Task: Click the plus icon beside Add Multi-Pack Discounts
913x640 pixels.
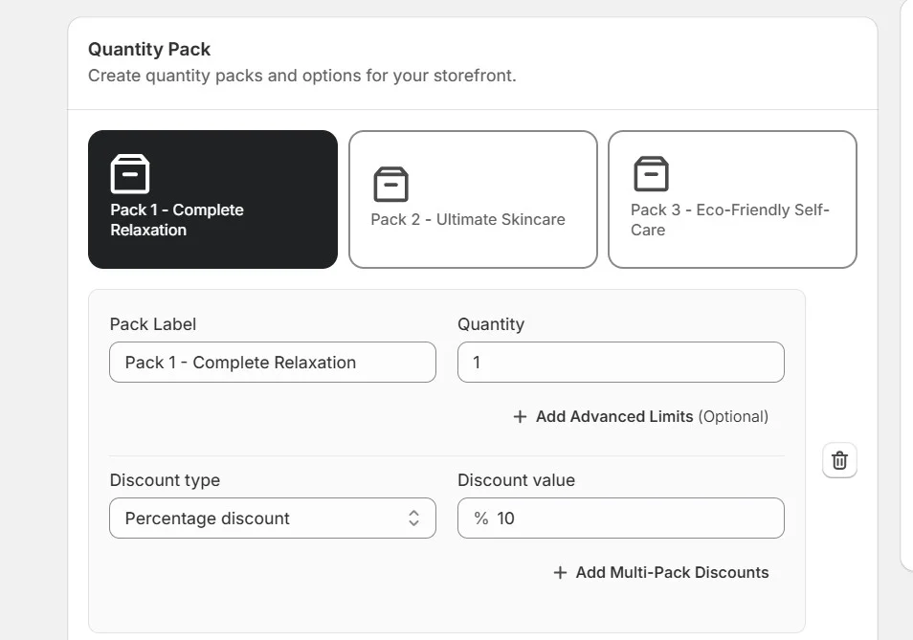Action: tap(560, 572)
